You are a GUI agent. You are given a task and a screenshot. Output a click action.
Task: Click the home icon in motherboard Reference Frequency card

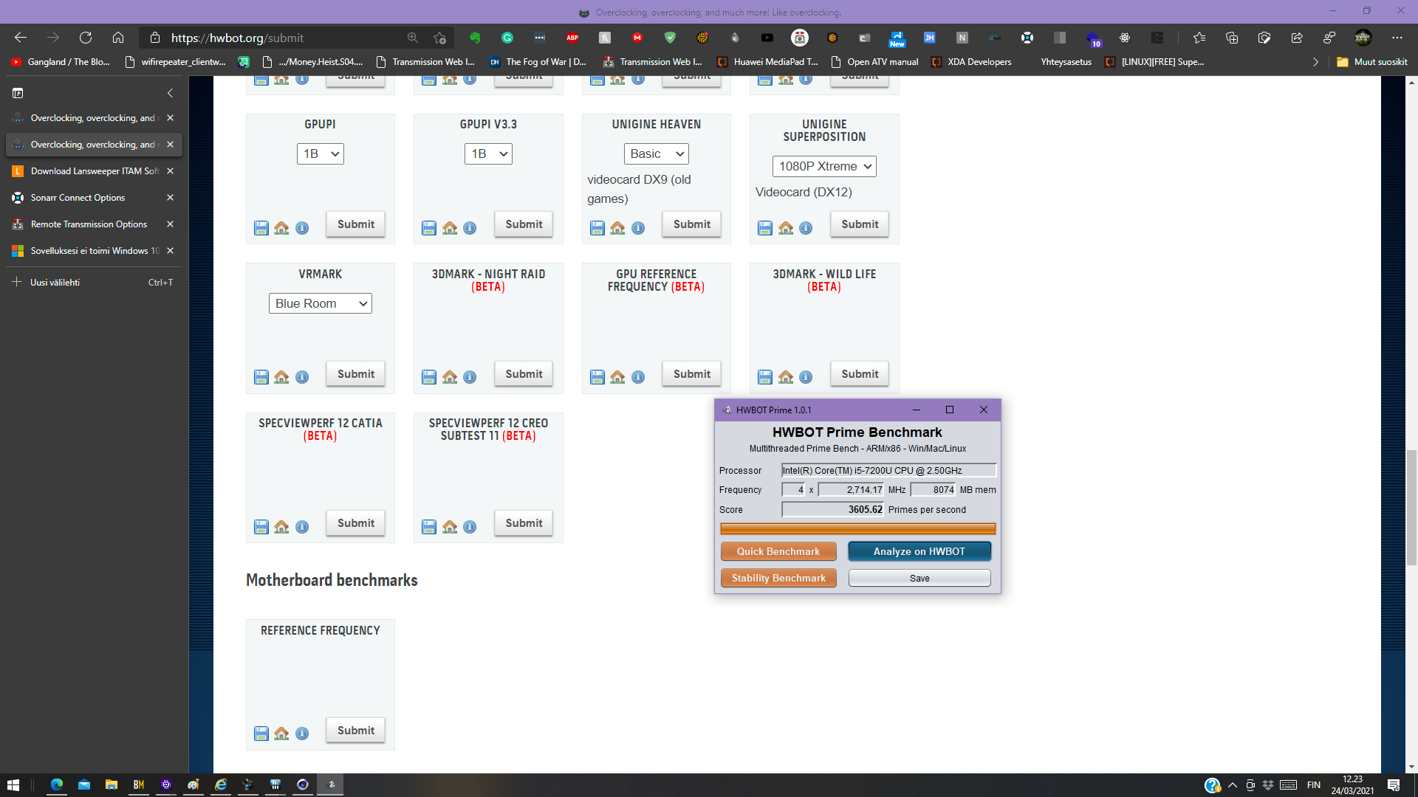281,734
